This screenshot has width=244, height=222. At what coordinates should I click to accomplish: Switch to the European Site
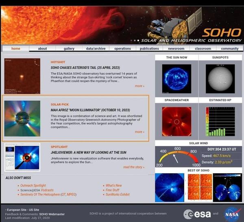pos(17,210)
